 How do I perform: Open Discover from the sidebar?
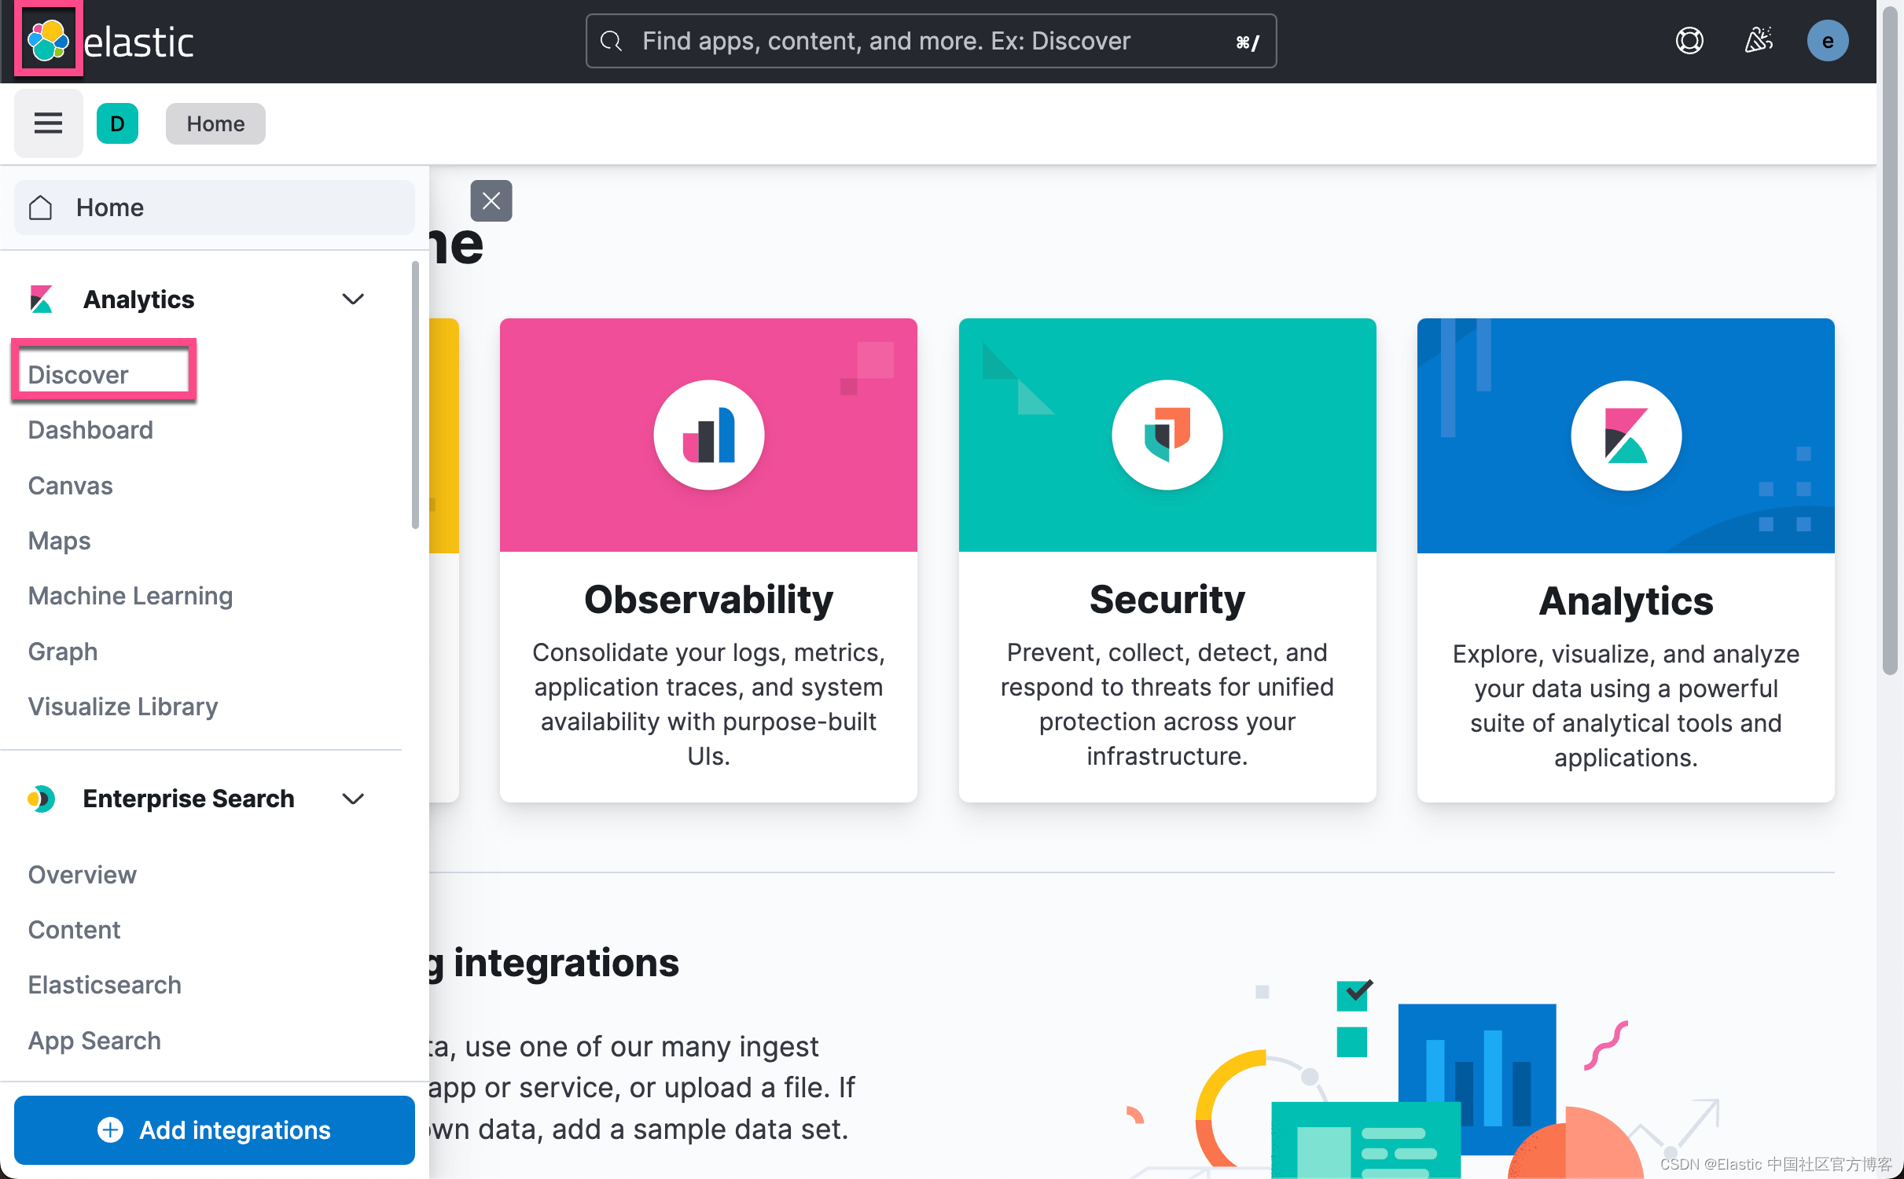point(77,374)
